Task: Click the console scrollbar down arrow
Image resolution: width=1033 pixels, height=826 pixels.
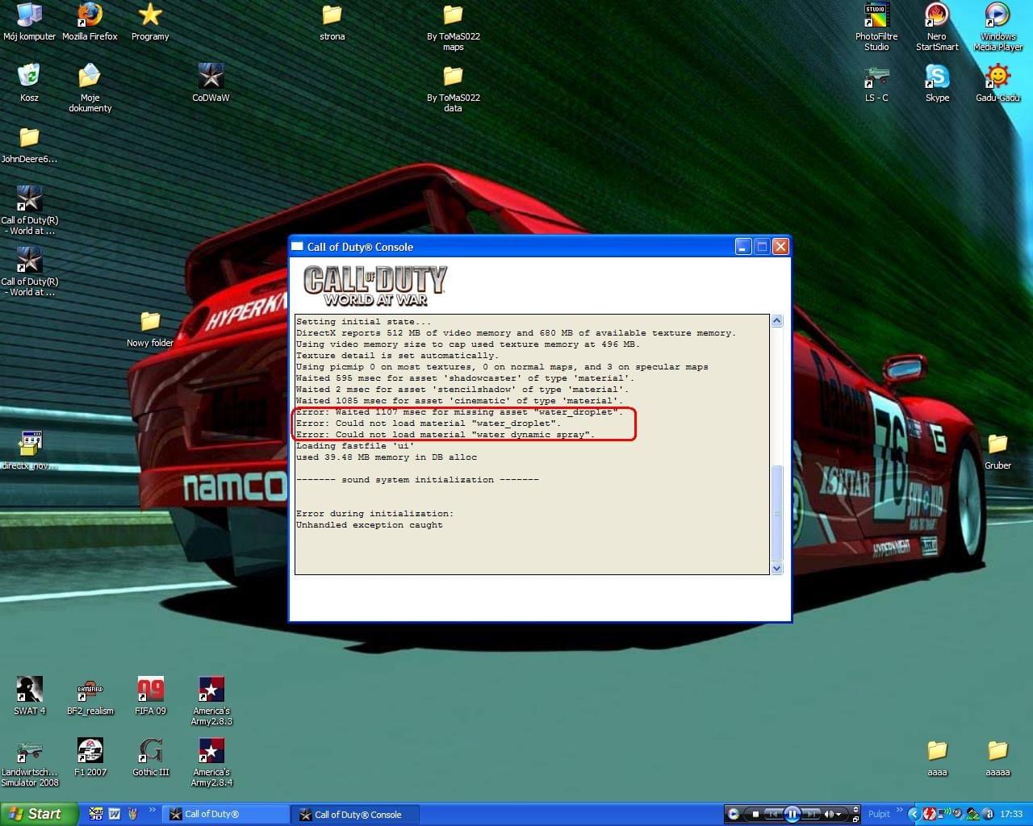Action: pyautogui.click(x=776, y=569)
